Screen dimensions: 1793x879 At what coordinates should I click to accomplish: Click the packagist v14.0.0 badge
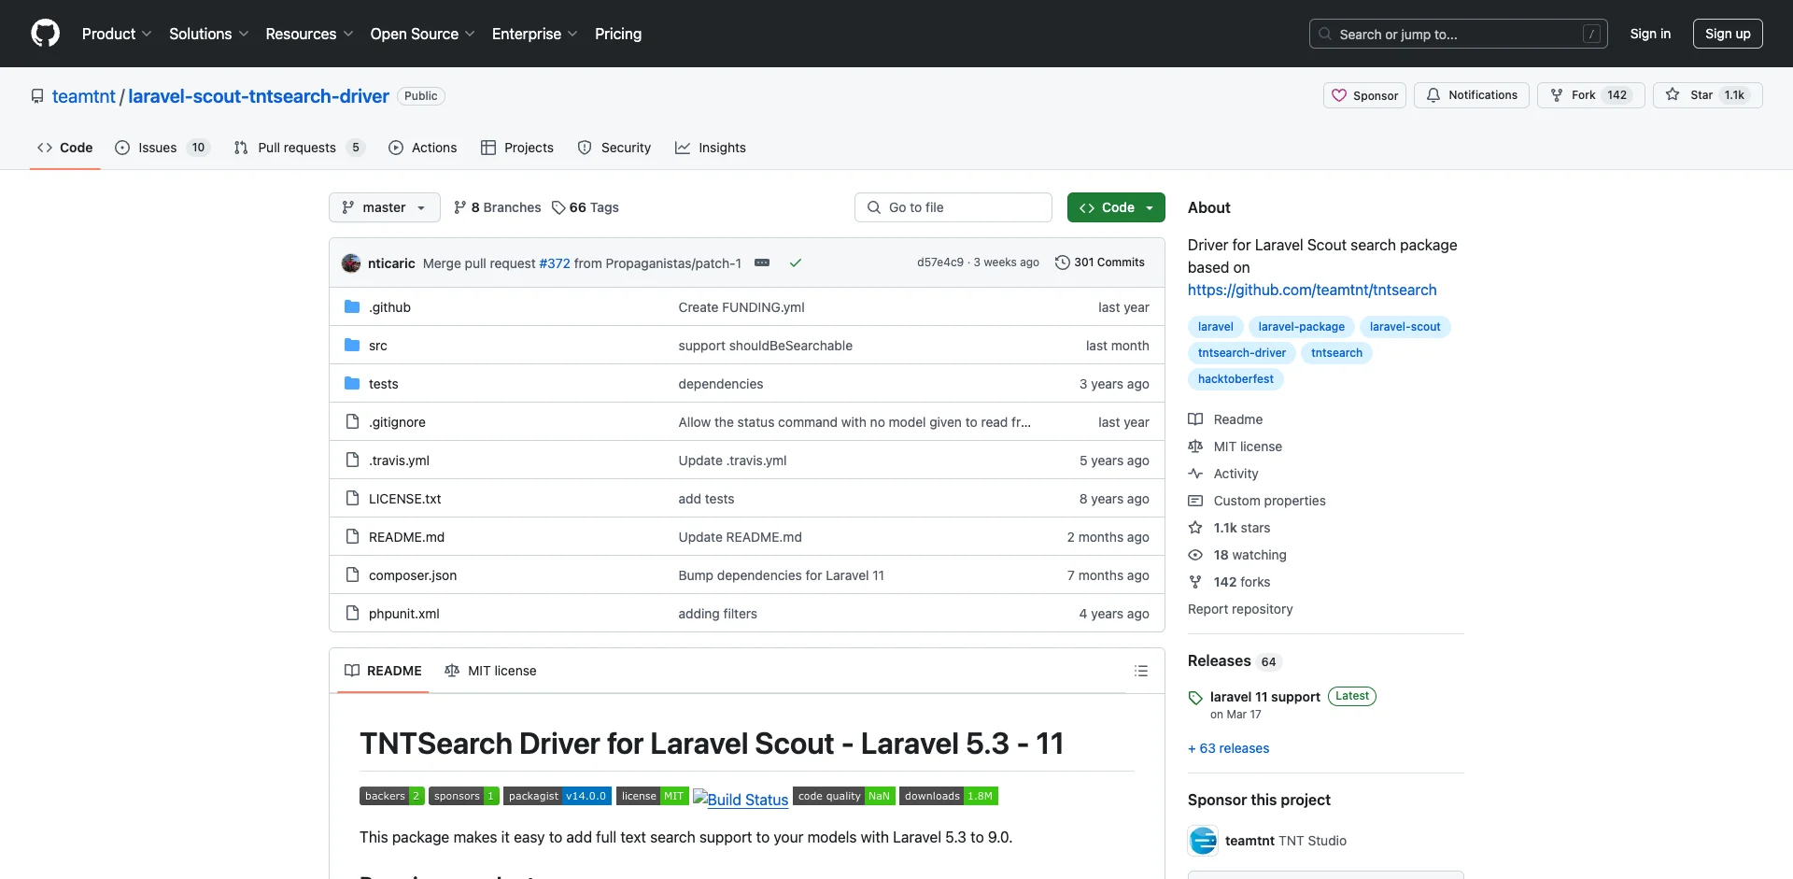pyautogui.click(x=558, y=796)
